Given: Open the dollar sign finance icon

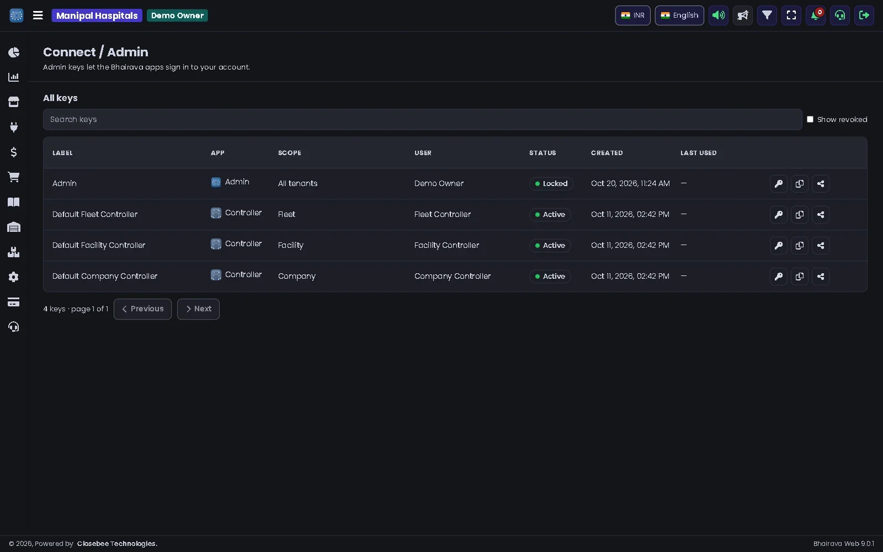Looking at the screenshot, I should (14, 152).
